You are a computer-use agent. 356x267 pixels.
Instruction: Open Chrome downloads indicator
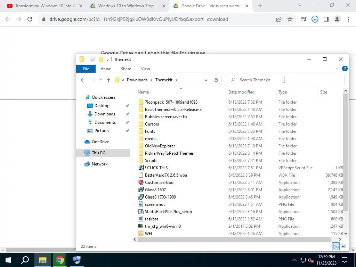[x=315, y=19]
